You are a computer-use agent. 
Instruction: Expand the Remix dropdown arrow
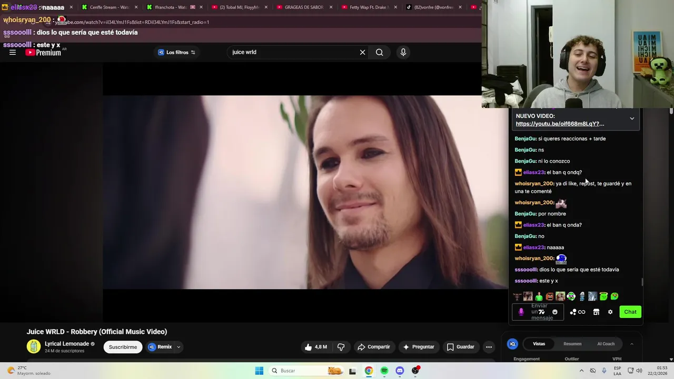tap(179, 347)
